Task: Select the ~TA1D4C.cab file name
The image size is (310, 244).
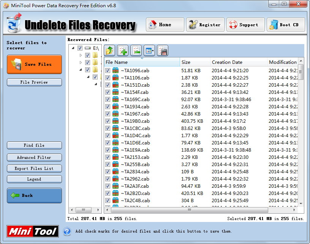Action: 136,136
